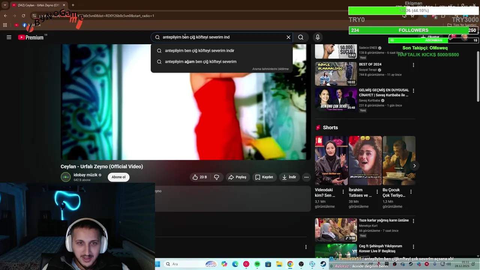Open the Chrome apps grid bookmark
The image size is (480, 270).
(x=5, y=25)
